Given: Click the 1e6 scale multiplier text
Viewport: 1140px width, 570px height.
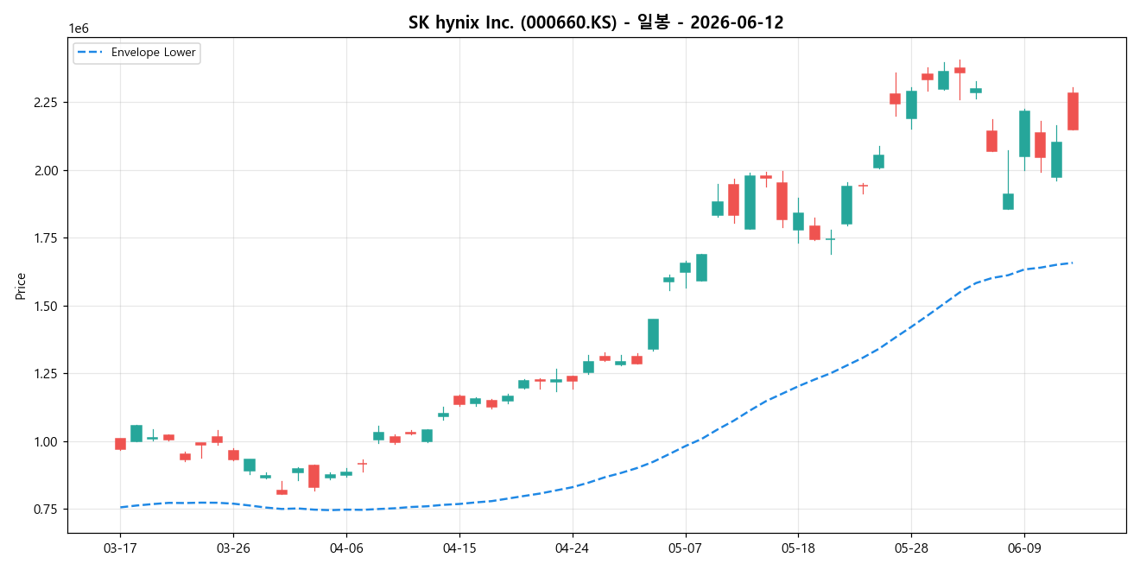Looking at the screenshot, I should [79, 29].
